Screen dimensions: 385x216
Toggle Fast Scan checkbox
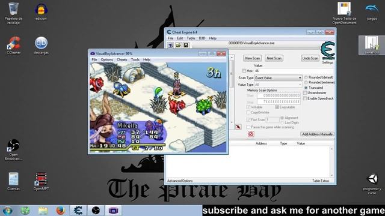(x=248, y=120)
